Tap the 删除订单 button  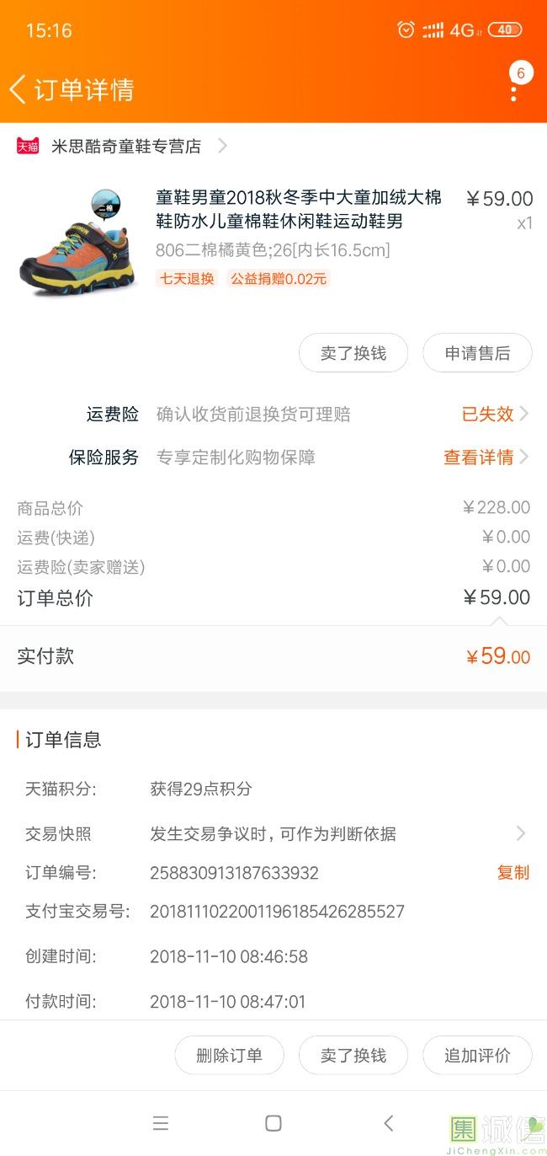229,1055
